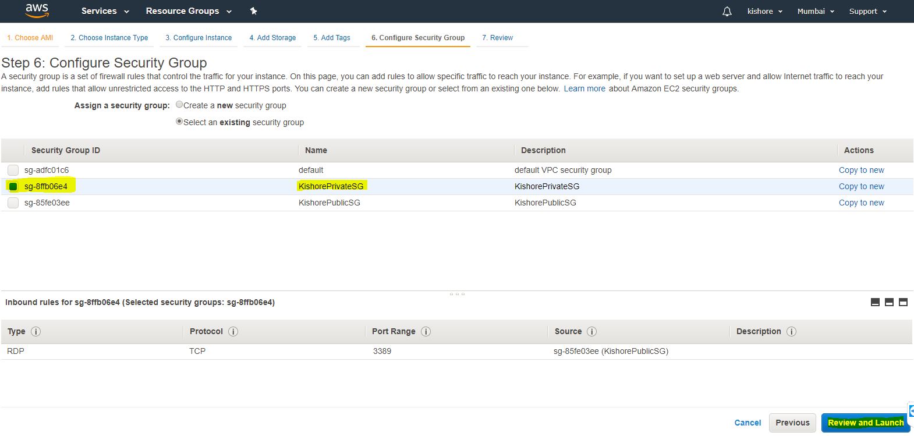Click the Review and Launch button

[x=865, y=423]
